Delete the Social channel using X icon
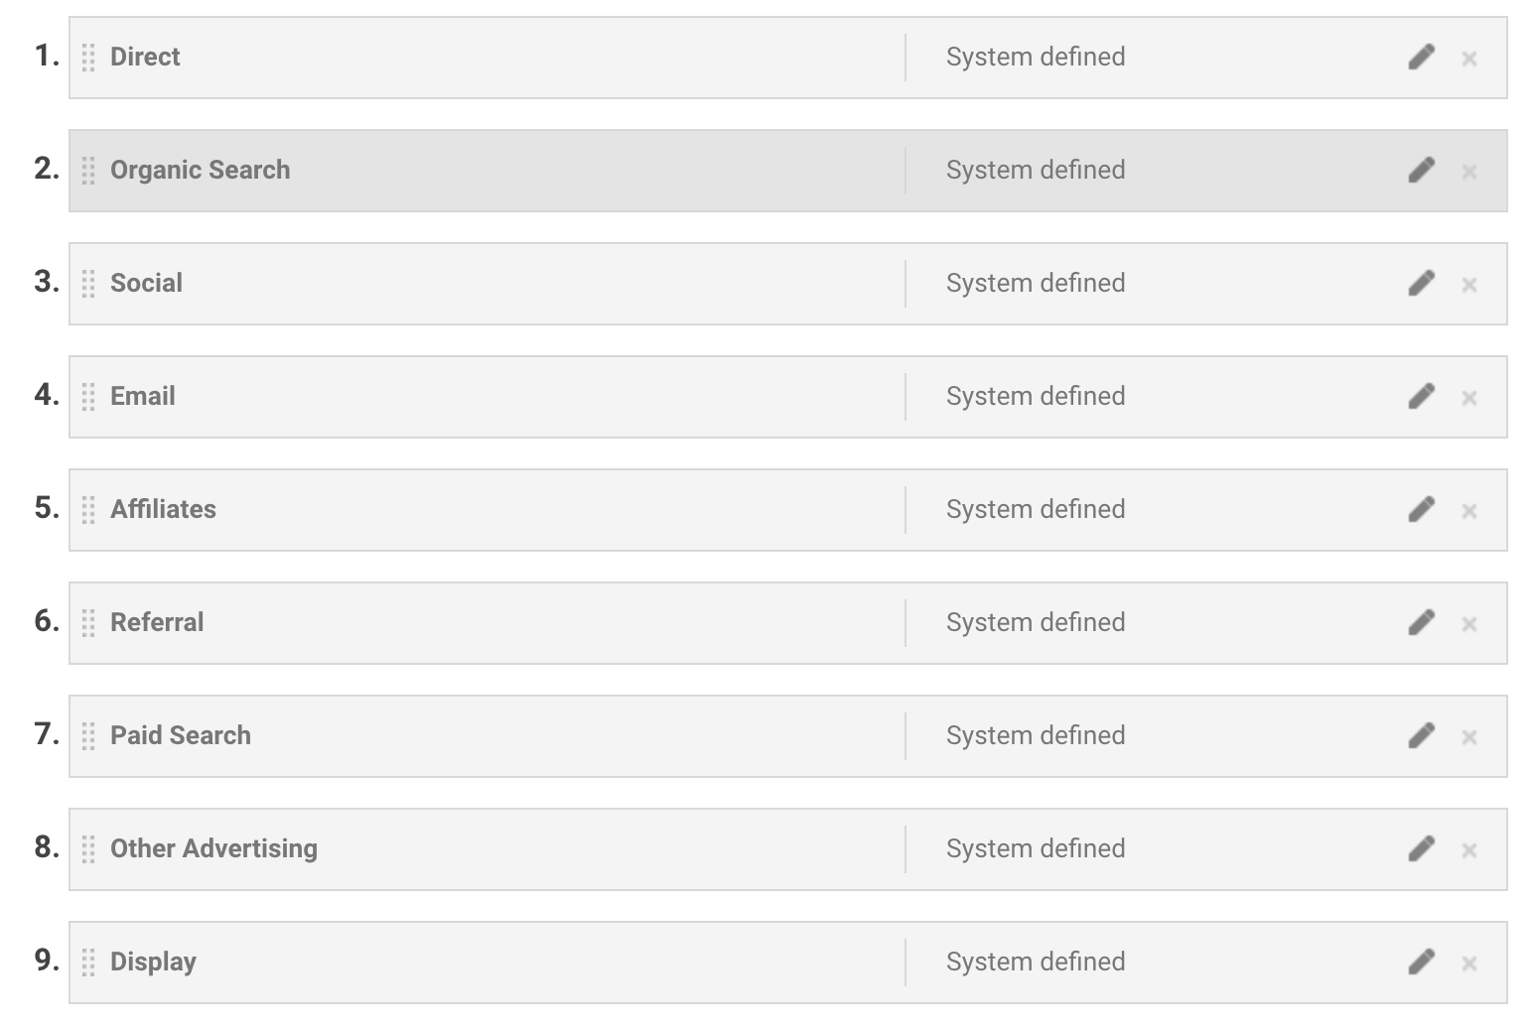 click(1469, 286)
